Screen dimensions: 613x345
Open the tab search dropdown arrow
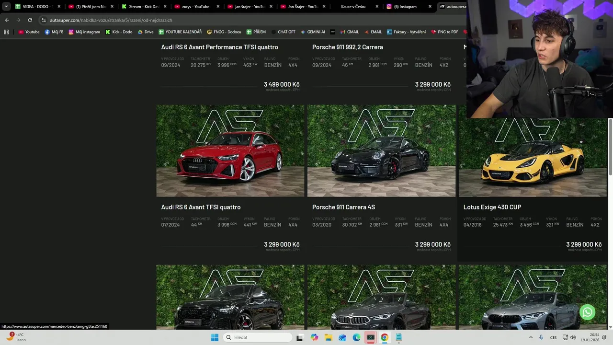click(6, 7)
